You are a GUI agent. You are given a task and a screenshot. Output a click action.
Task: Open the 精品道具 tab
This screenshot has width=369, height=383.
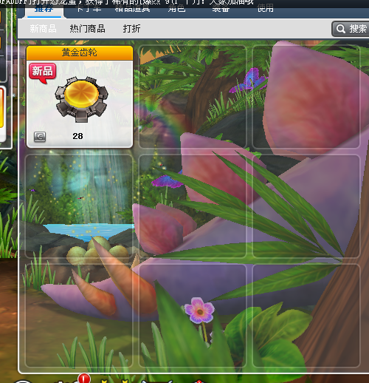point(132,10)
